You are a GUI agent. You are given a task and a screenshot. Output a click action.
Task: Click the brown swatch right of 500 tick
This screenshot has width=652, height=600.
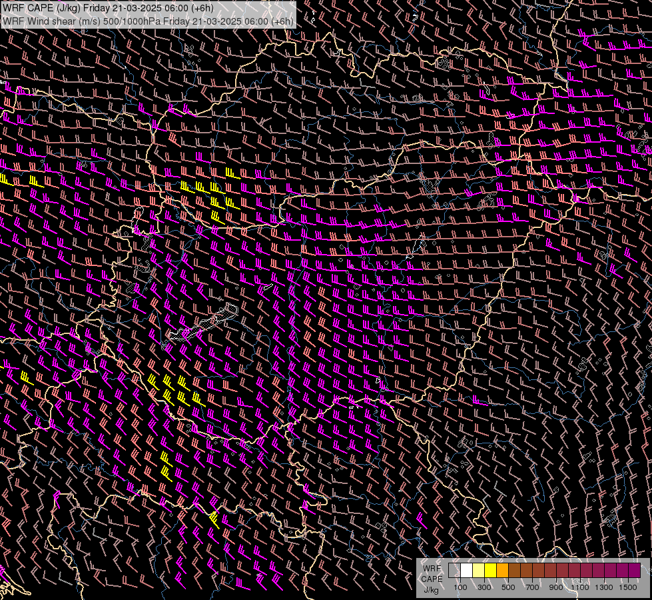click(514, 571)
